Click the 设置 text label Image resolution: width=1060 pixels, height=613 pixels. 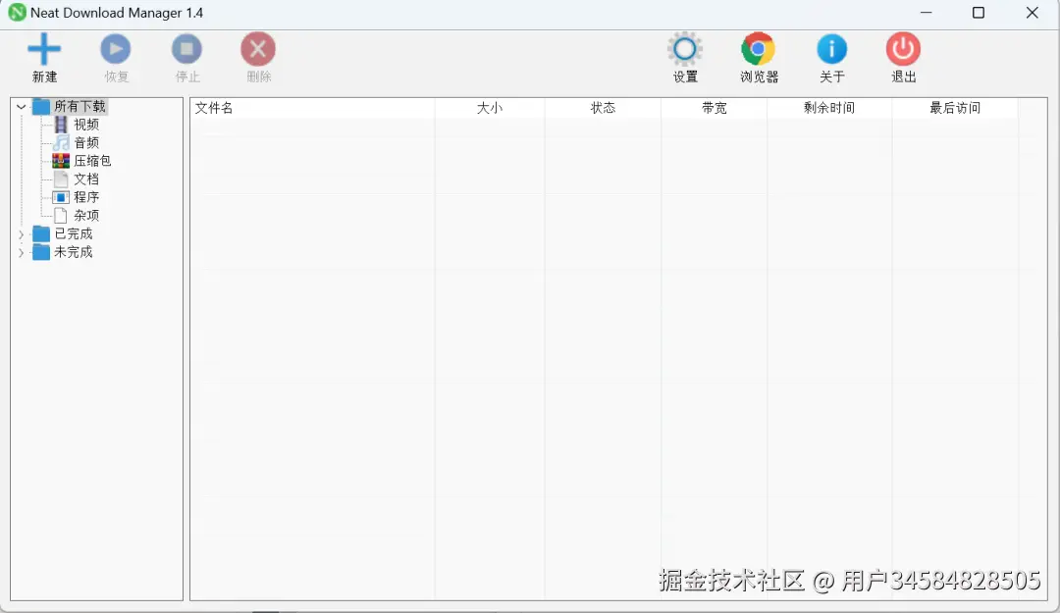pyautogui.click(x=685, y=77)
